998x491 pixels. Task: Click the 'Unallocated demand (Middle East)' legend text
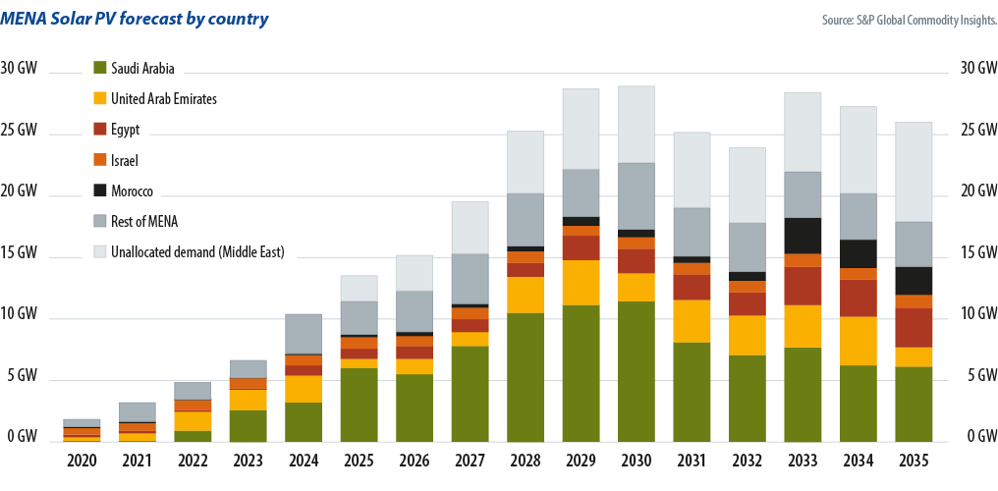point(197,251)
